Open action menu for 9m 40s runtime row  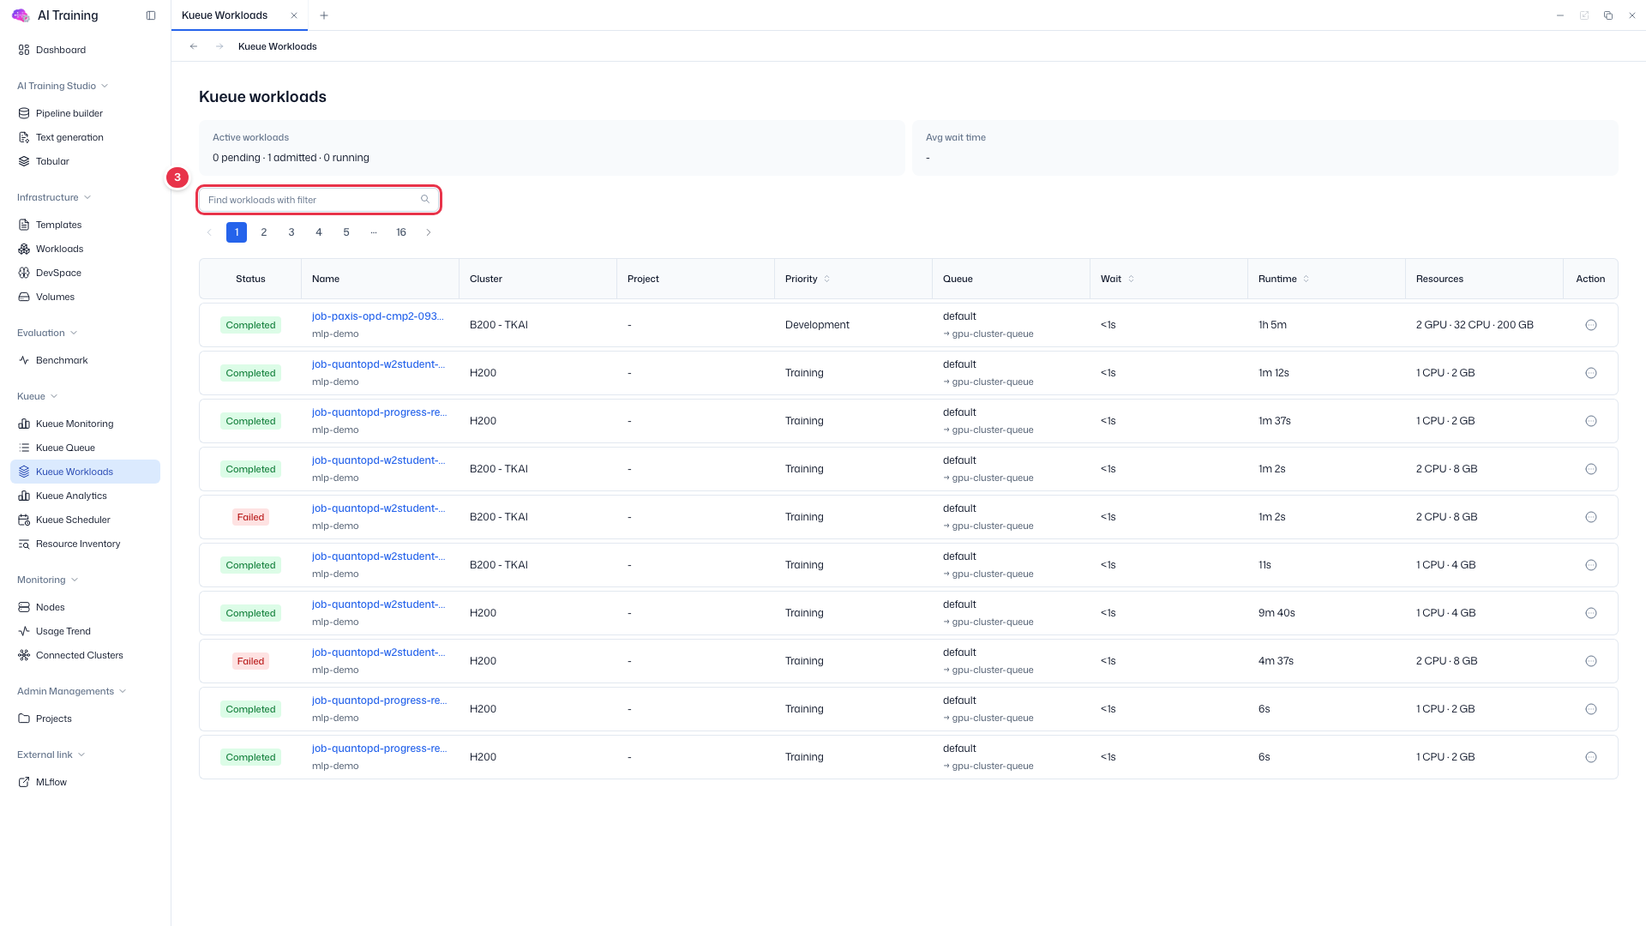click(x=1591, y=613)
